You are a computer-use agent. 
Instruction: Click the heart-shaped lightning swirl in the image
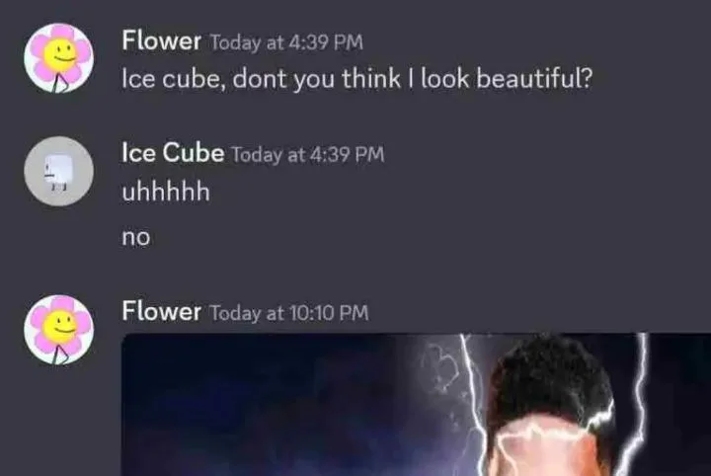pyautogui.click(x=440, y=366)
